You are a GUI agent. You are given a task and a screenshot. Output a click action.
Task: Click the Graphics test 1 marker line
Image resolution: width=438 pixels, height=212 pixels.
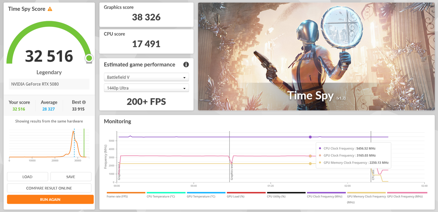pos(117,157)
